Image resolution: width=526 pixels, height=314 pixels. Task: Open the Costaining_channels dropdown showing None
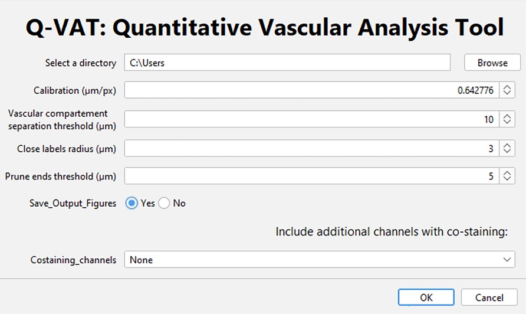[x=320, y=260]
